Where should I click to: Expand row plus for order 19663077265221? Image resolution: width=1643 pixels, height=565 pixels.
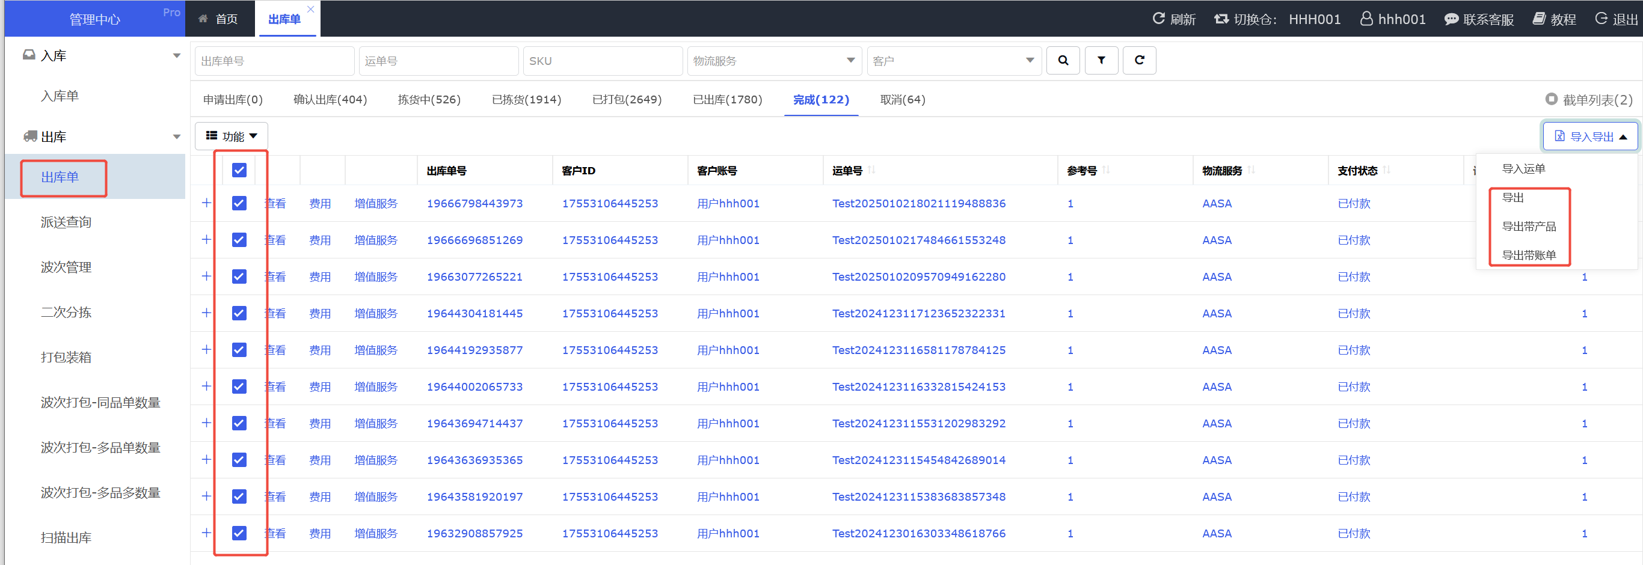206,276
